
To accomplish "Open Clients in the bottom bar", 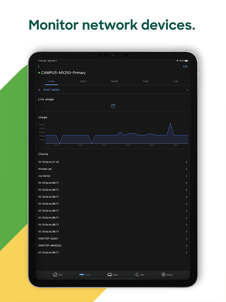I will [x=113, y=275].
